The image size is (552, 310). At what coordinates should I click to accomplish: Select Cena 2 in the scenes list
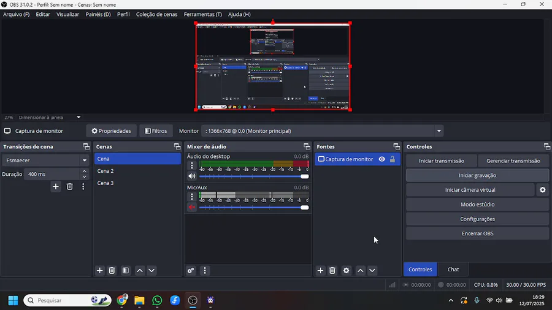point(137,171)
